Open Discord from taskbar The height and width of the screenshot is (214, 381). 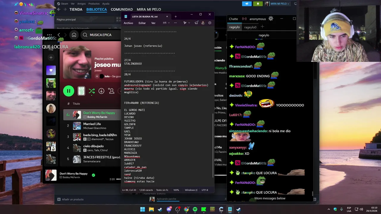[x=169, y=209]
